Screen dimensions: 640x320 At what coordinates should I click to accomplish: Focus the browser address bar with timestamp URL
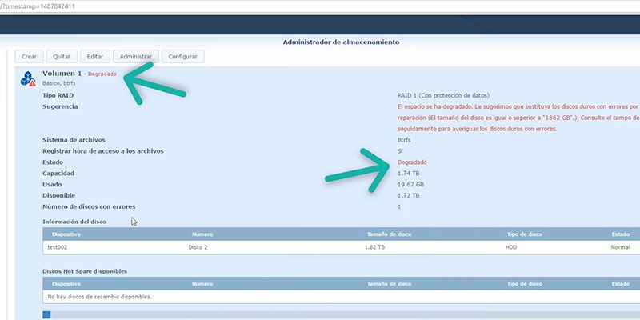(x=320, y=6)
